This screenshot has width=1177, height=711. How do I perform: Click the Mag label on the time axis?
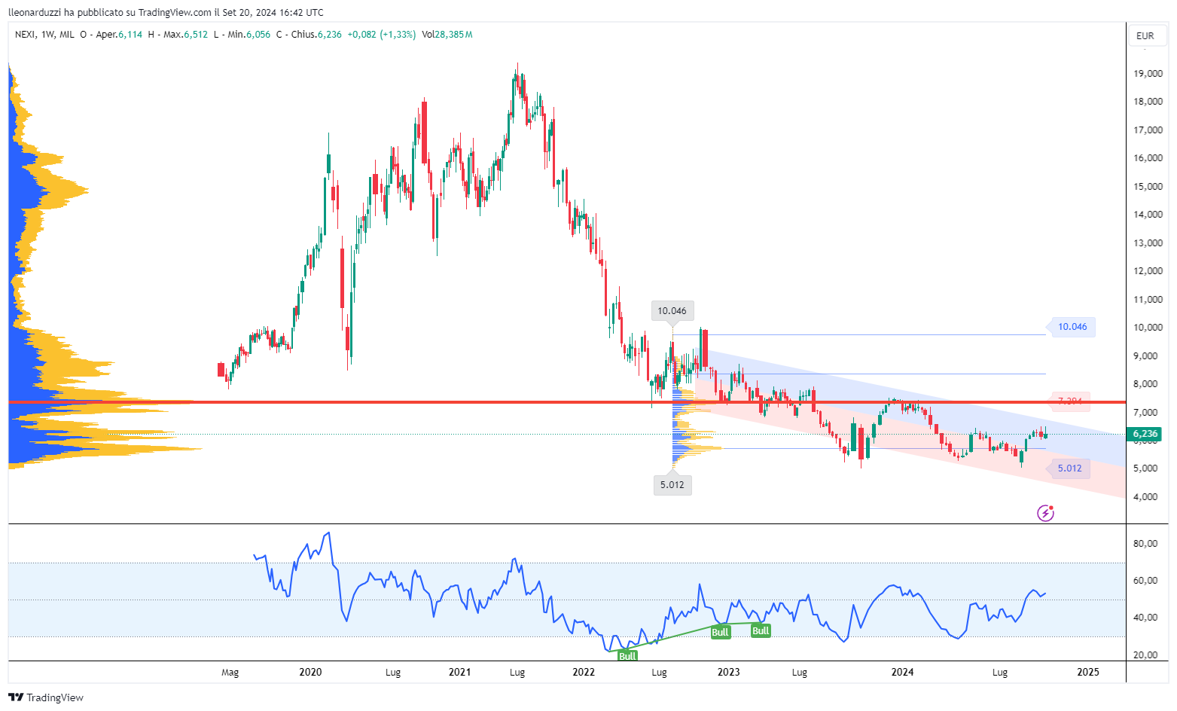[x=230, y=673]
